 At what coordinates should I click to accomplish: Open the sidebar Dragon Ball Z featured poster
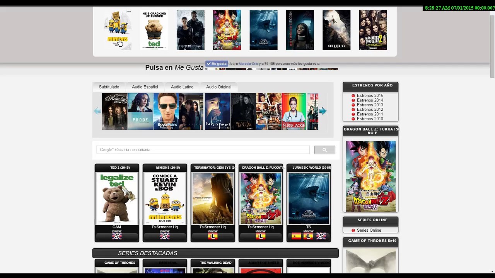pos(371,176)
